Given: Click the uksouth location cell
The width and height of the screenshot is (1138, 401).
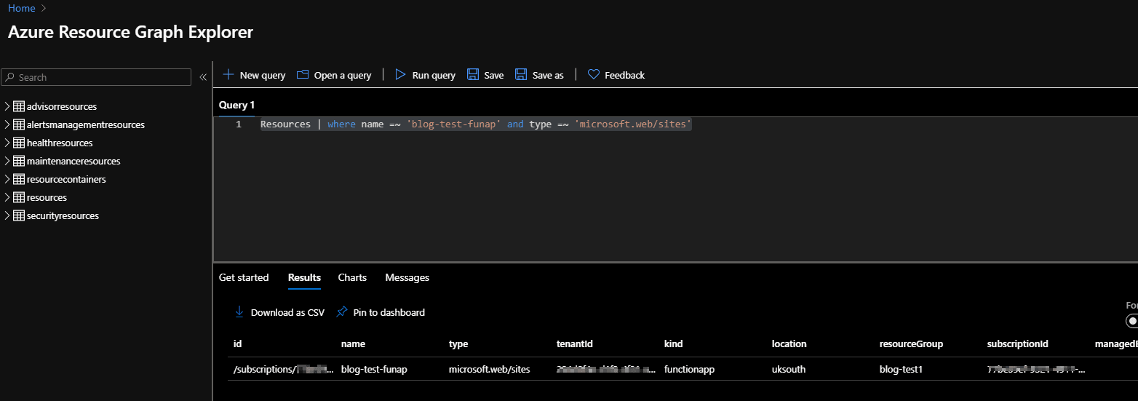Looking at the screenshot, I should point(789,369).
